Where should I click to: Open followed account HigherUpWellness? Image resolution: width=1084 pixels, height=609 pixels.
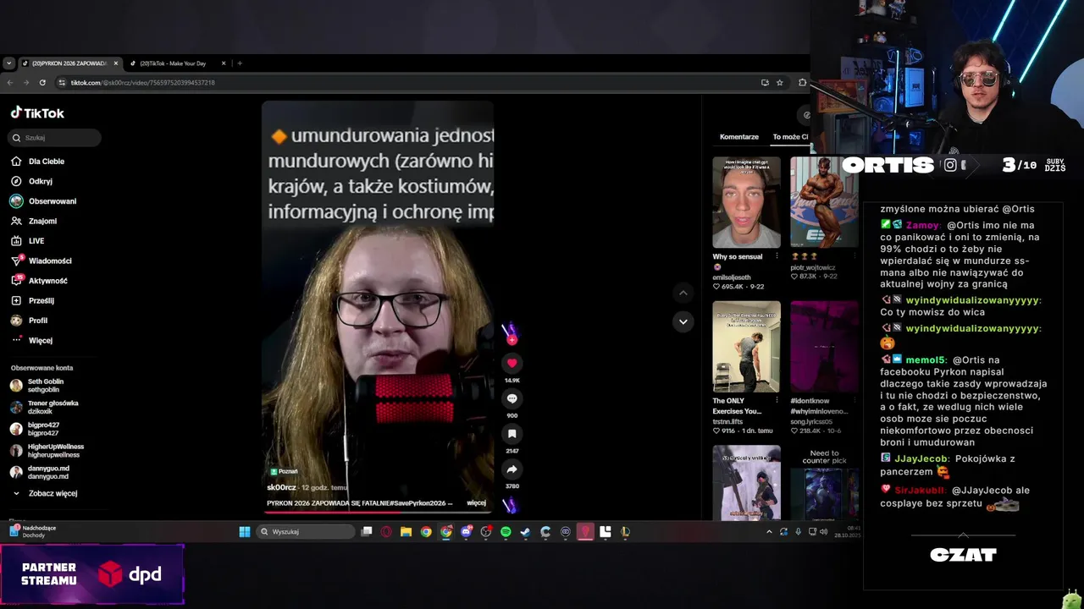tap(47, 450)
